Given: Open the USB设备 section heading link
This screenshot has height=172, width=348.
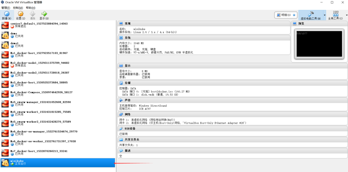Looking at the screenshot, I should pyautogui.click(x=130, y=128).
